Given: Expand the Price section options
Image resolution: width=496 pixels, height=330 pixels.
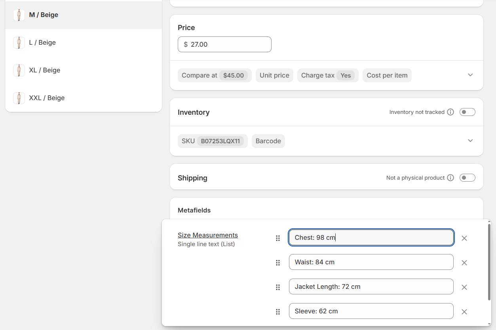Looking at the screenshot, I should point(470,75).
